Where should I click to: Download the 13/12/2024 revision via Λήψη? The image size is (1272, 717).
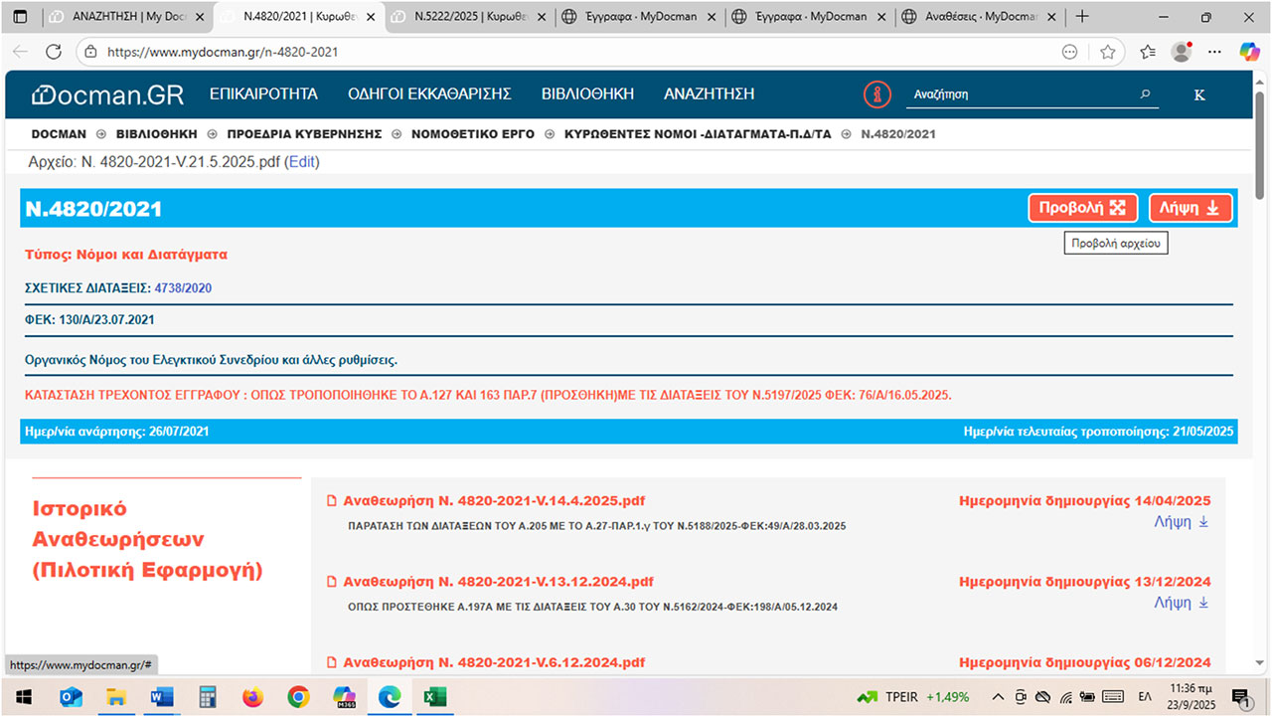(1181, 603)
